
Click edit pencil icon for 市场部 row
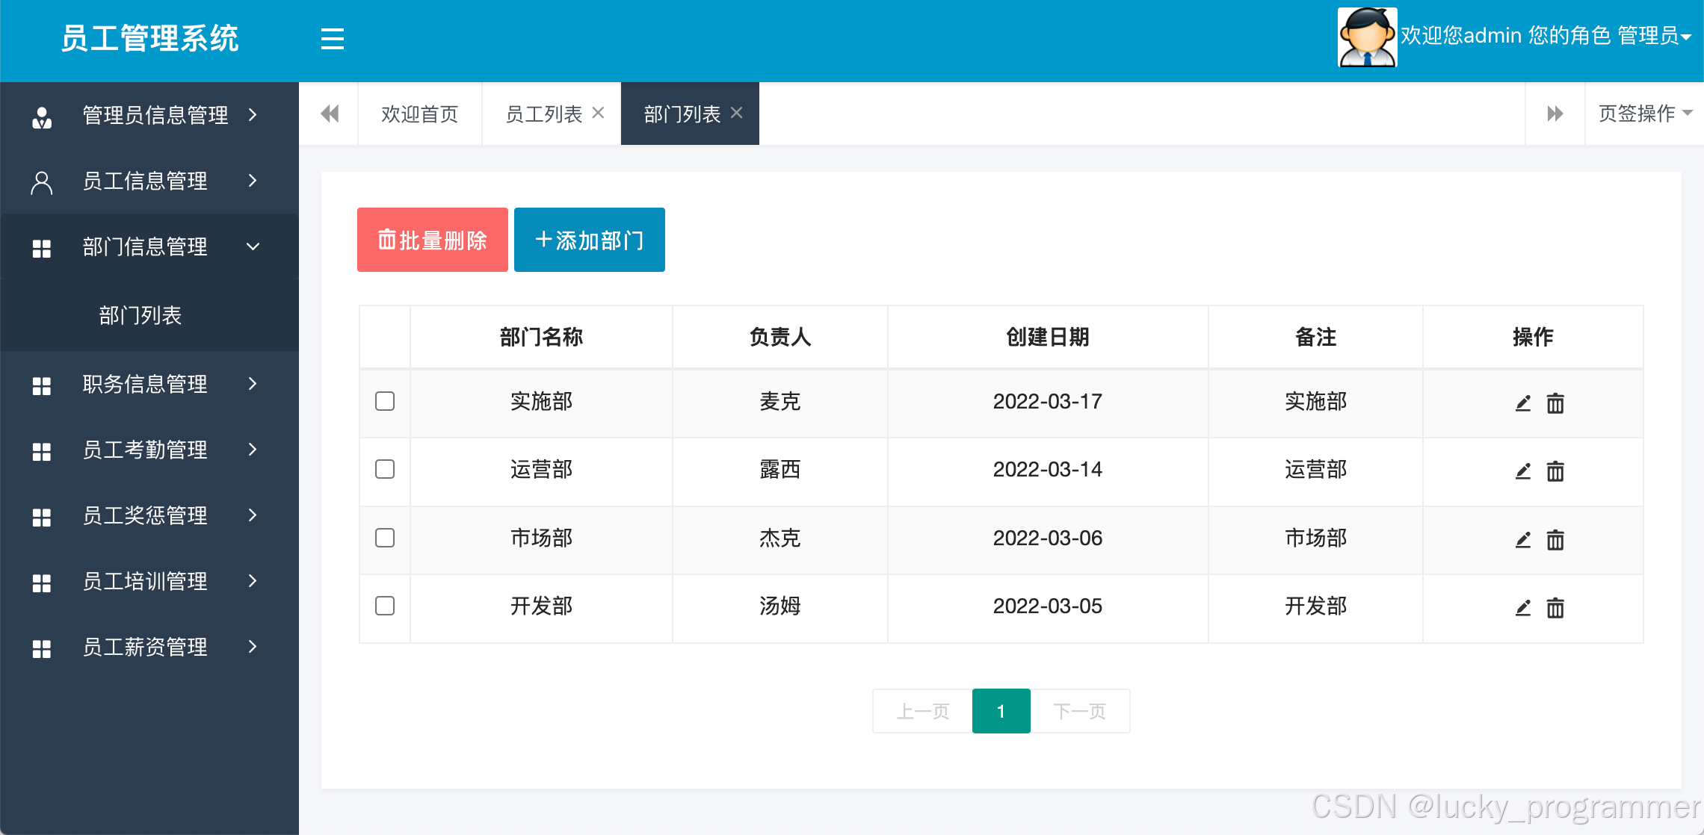tap(1523, 540)
